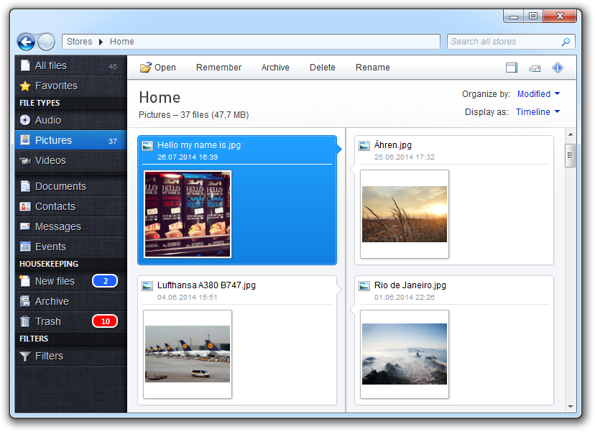
Task: Click the preview pane layout icon
Action: (512, 68)
